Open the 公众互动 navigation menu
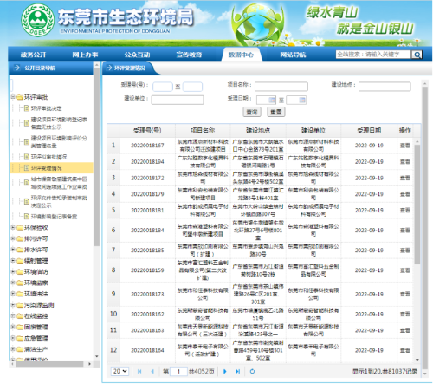This screenshot has width=433, height=384. tap(137, 55)
